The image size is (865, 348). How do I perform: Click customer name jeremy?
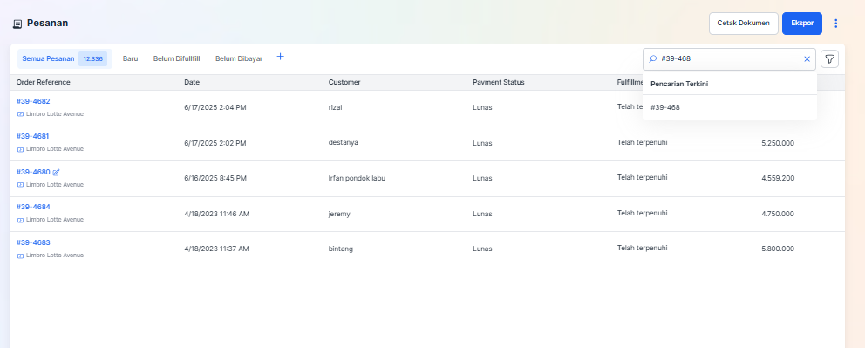339,214
